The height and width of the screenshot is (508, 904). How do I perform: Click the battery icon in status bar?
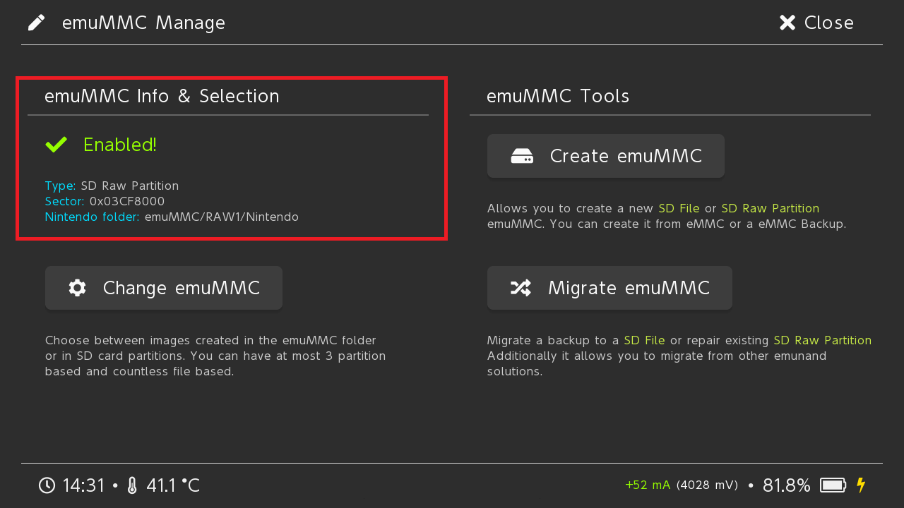coord(833,485)
